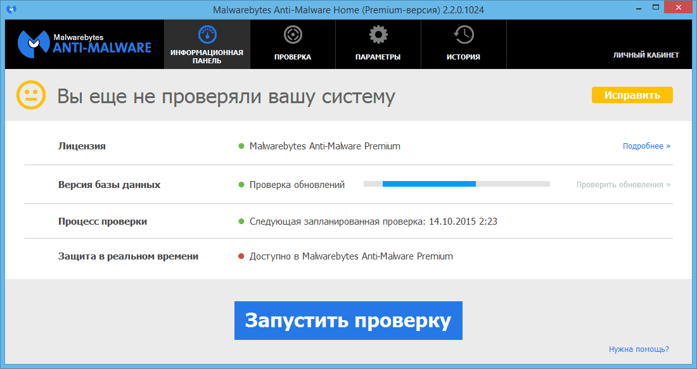Click Malwarebytes Anti-Malware Premium license text
This screenshot has height=369, width=697.
tap(325, 146)
